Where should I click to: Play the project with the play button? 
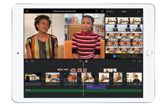click(x=87, y=61)
